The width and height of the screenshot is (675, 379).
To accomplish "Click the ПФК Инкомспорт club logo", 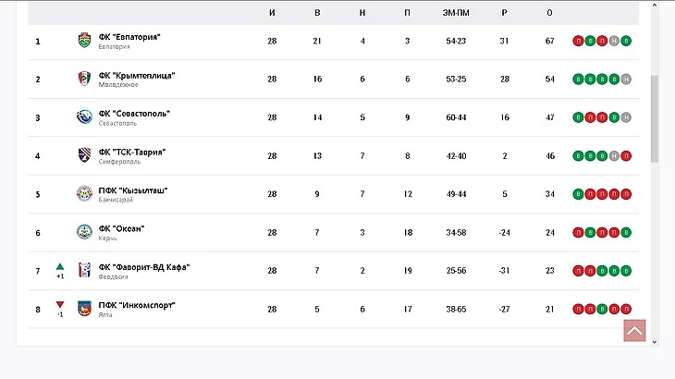I will point(84,309).
